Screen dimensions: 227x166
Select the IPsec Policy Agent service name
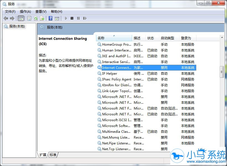tap(117, 79)
